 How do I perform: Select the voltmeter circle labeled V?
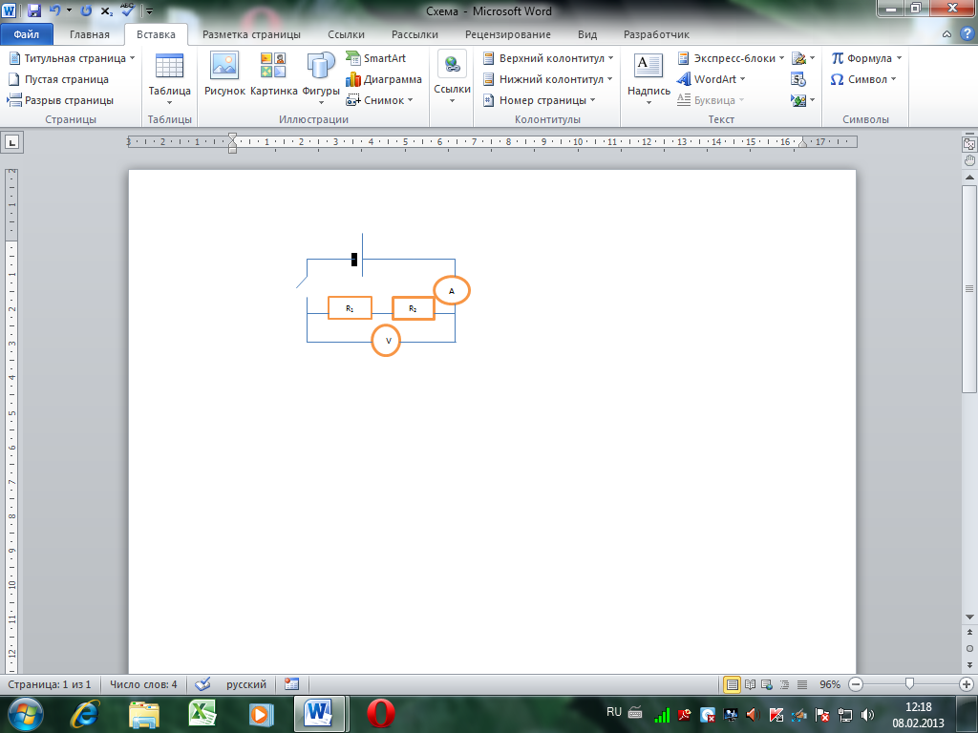386,341
